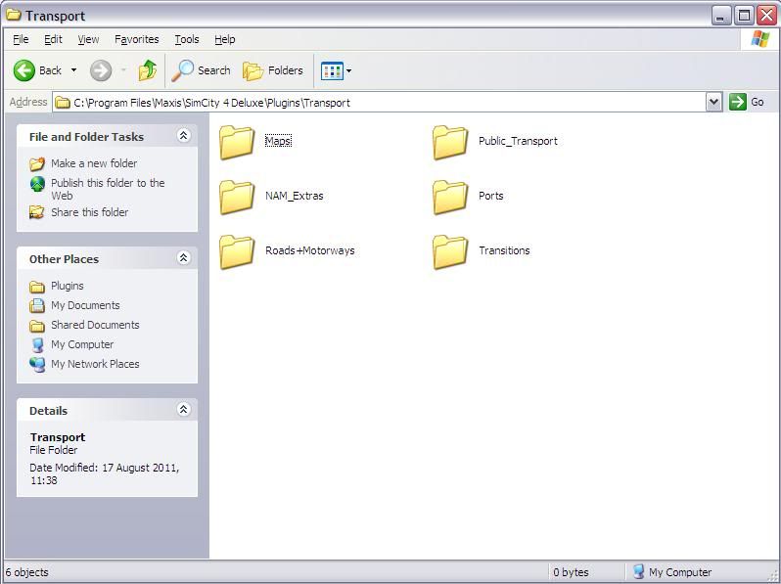Click the Make a new folder icon
Screen dimensions: 781x584
pyautogui.click(x=37, y=163)
